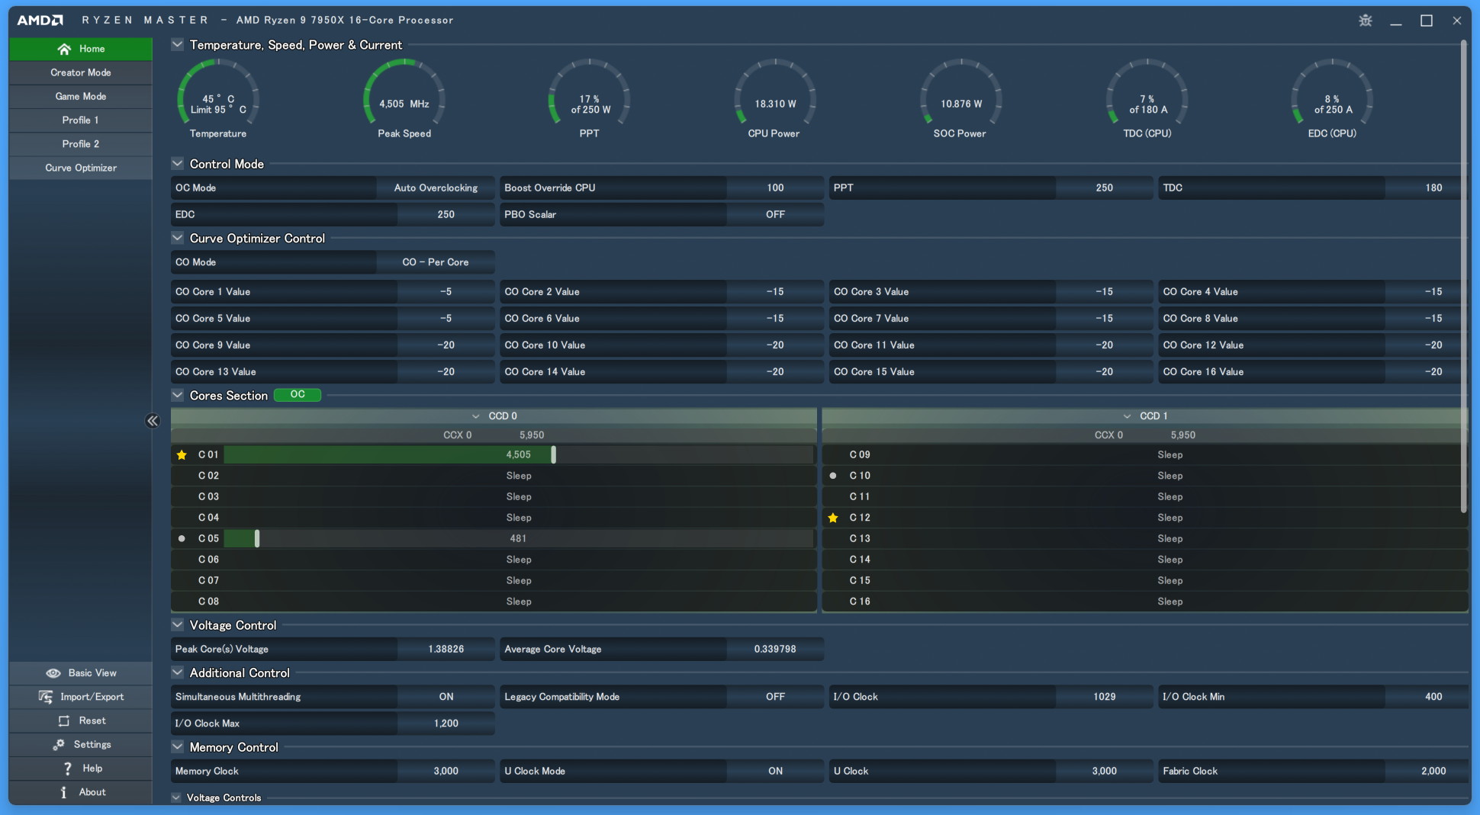1480x815 pixels.
Task: Click the Basic View eye icon
Action: click(x=53, y=673)
